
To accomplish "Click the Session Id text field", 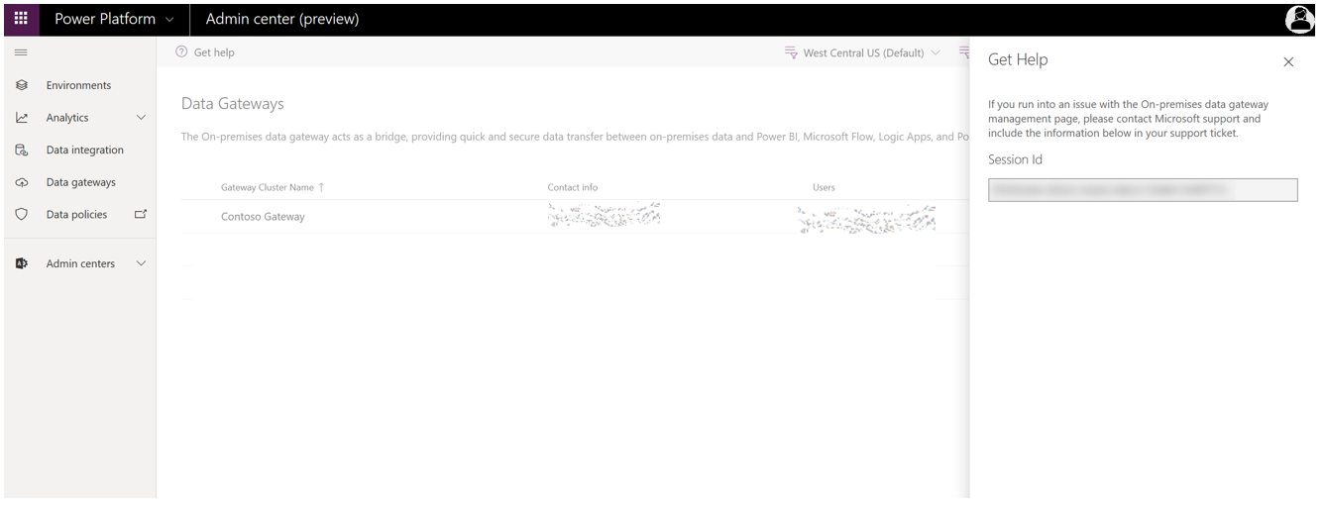I will point(1142,190).
